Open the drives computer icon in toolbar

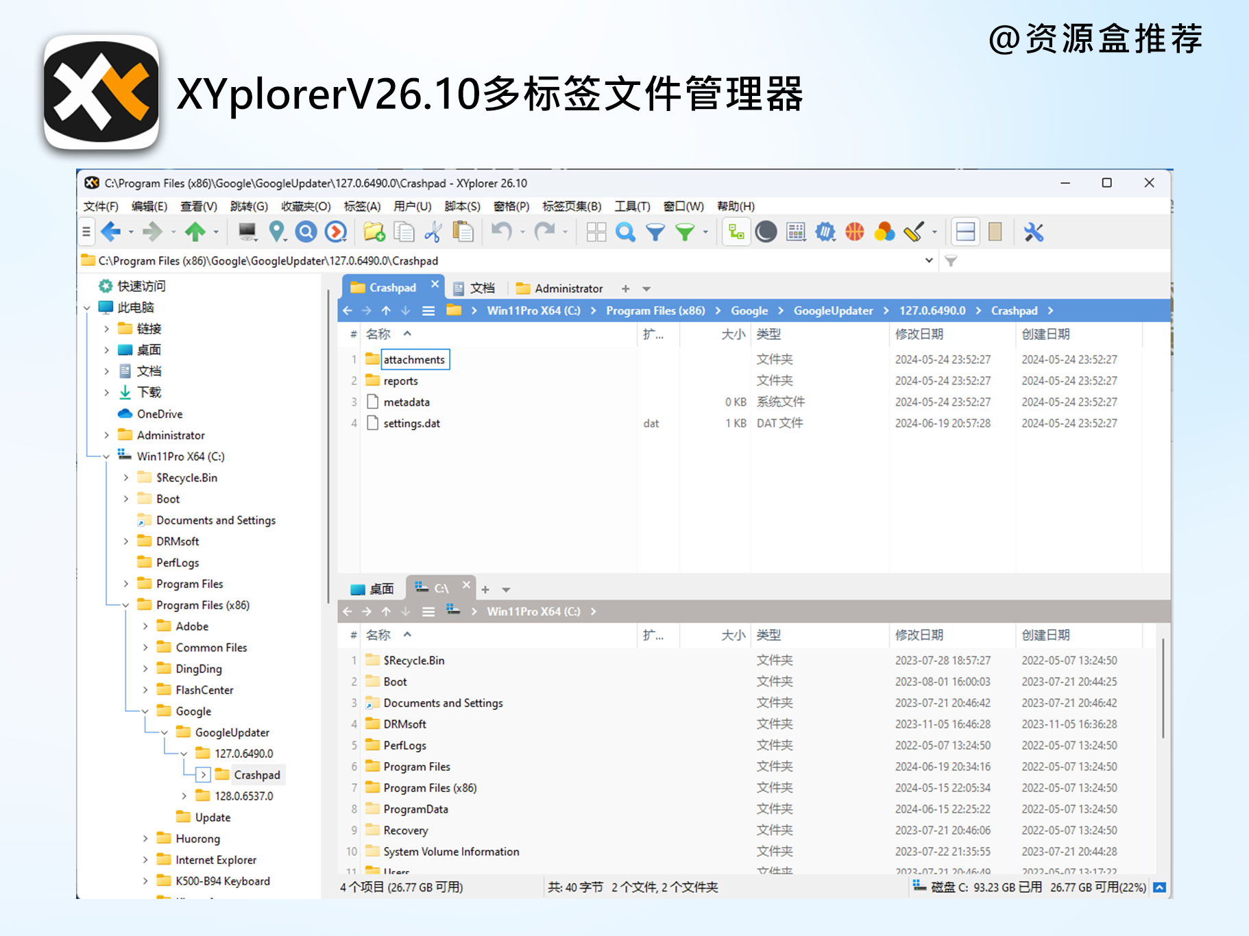click(247, 232)
